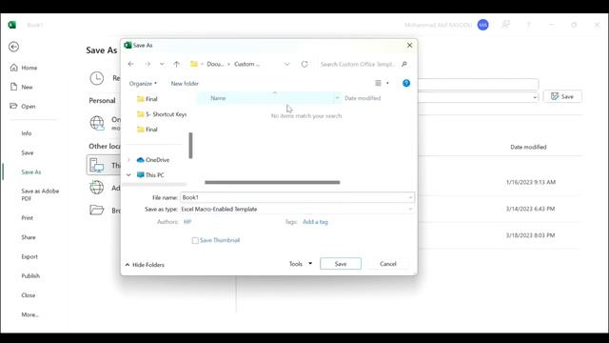Click the OneDrive globe icon under Personal

(x=97, y=123)
